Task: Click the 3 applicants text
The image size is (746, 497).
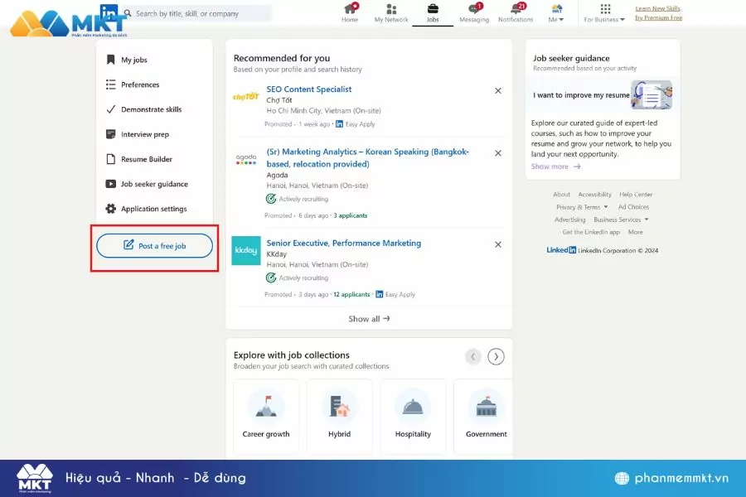Action: (x=350, y=215)
